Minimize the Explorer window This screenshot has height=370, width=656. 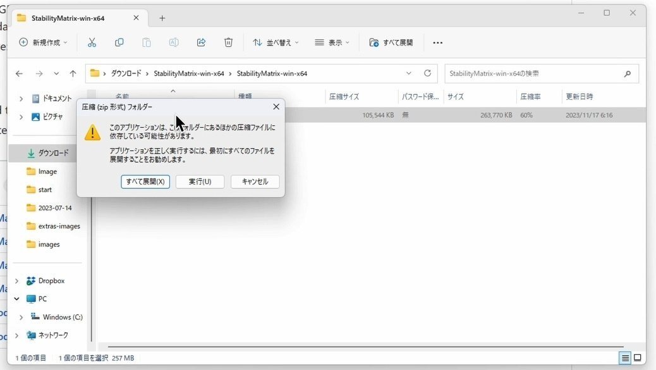(581, 13)
